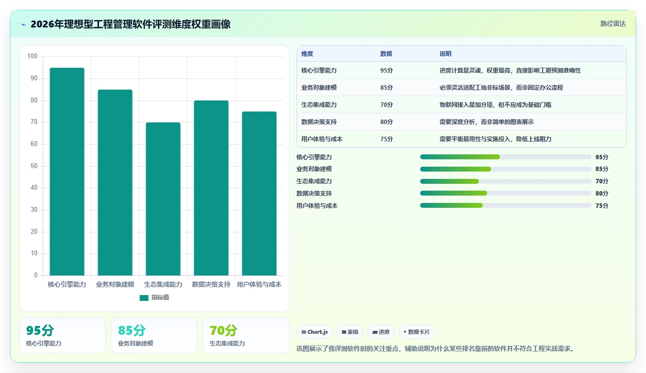This screenshot has width=646, height=373.
Task: Select the 数据卡片 tag chip
Action: [416, 332]
